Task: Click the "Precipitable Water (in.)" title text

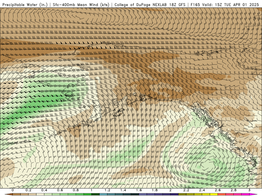Action: coord(25,5)
